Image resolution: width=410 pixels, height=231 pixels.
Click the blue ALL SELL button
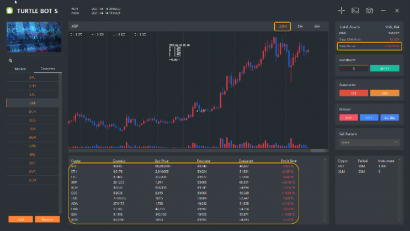pyautogui.click(x=390, y=118)
